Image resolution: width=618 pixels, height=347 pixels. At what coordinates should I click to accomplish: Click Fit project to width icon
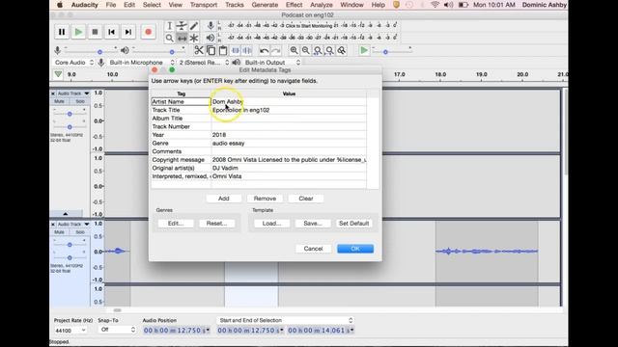point(329,50)
